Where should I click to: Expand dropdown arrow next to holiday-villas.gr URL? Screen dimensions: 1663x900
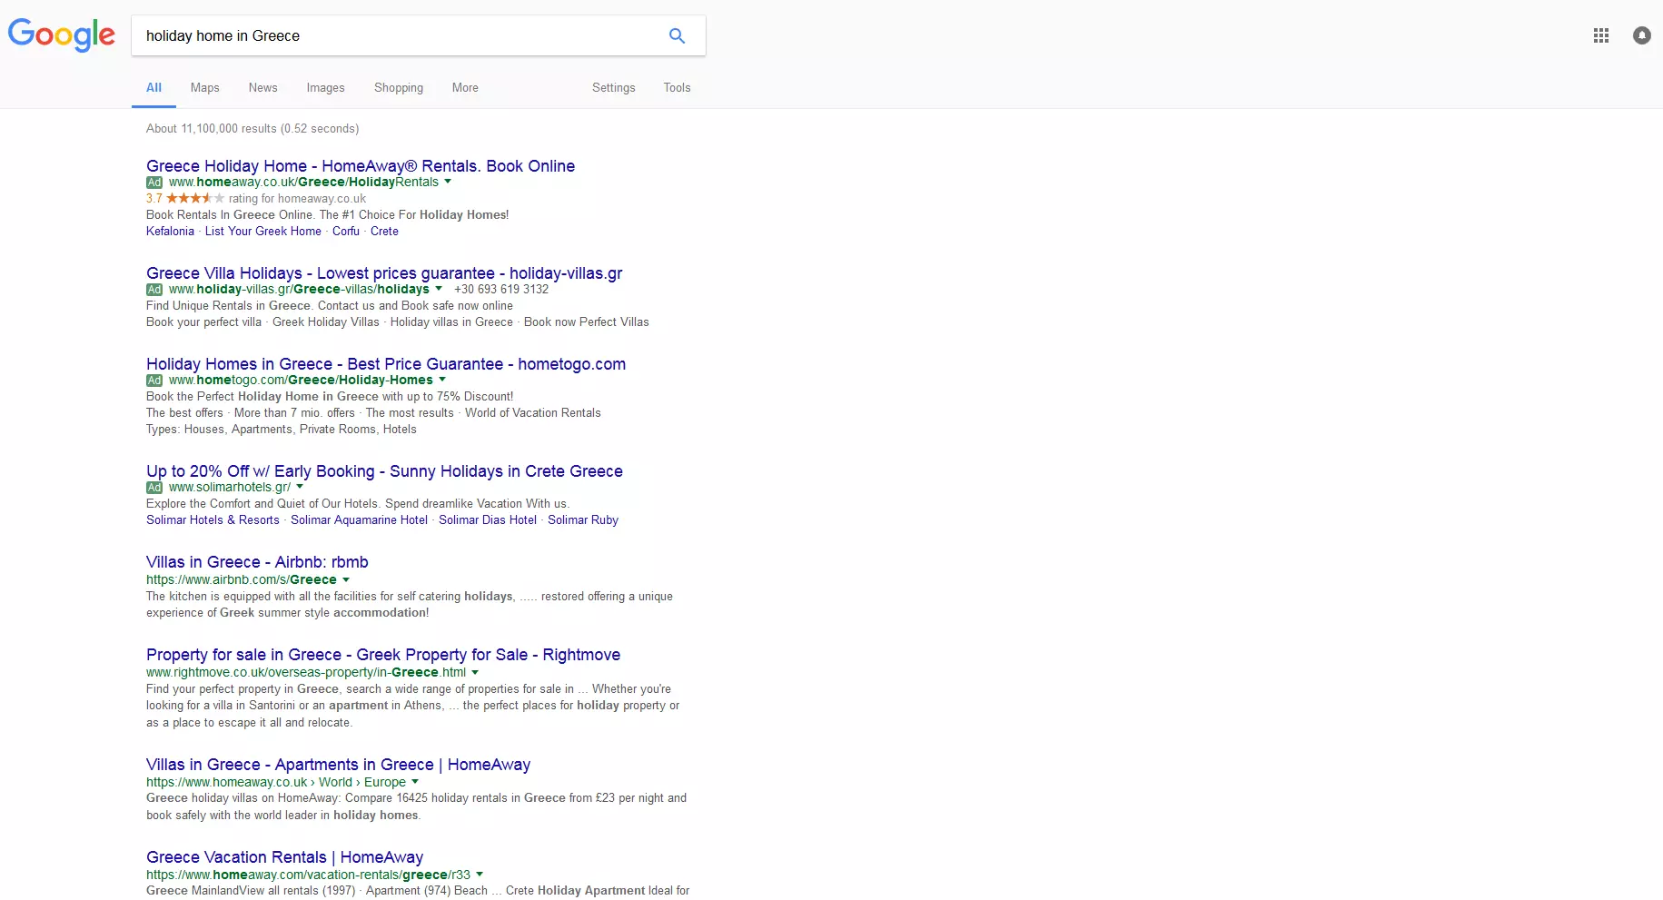tap(439, 289)
